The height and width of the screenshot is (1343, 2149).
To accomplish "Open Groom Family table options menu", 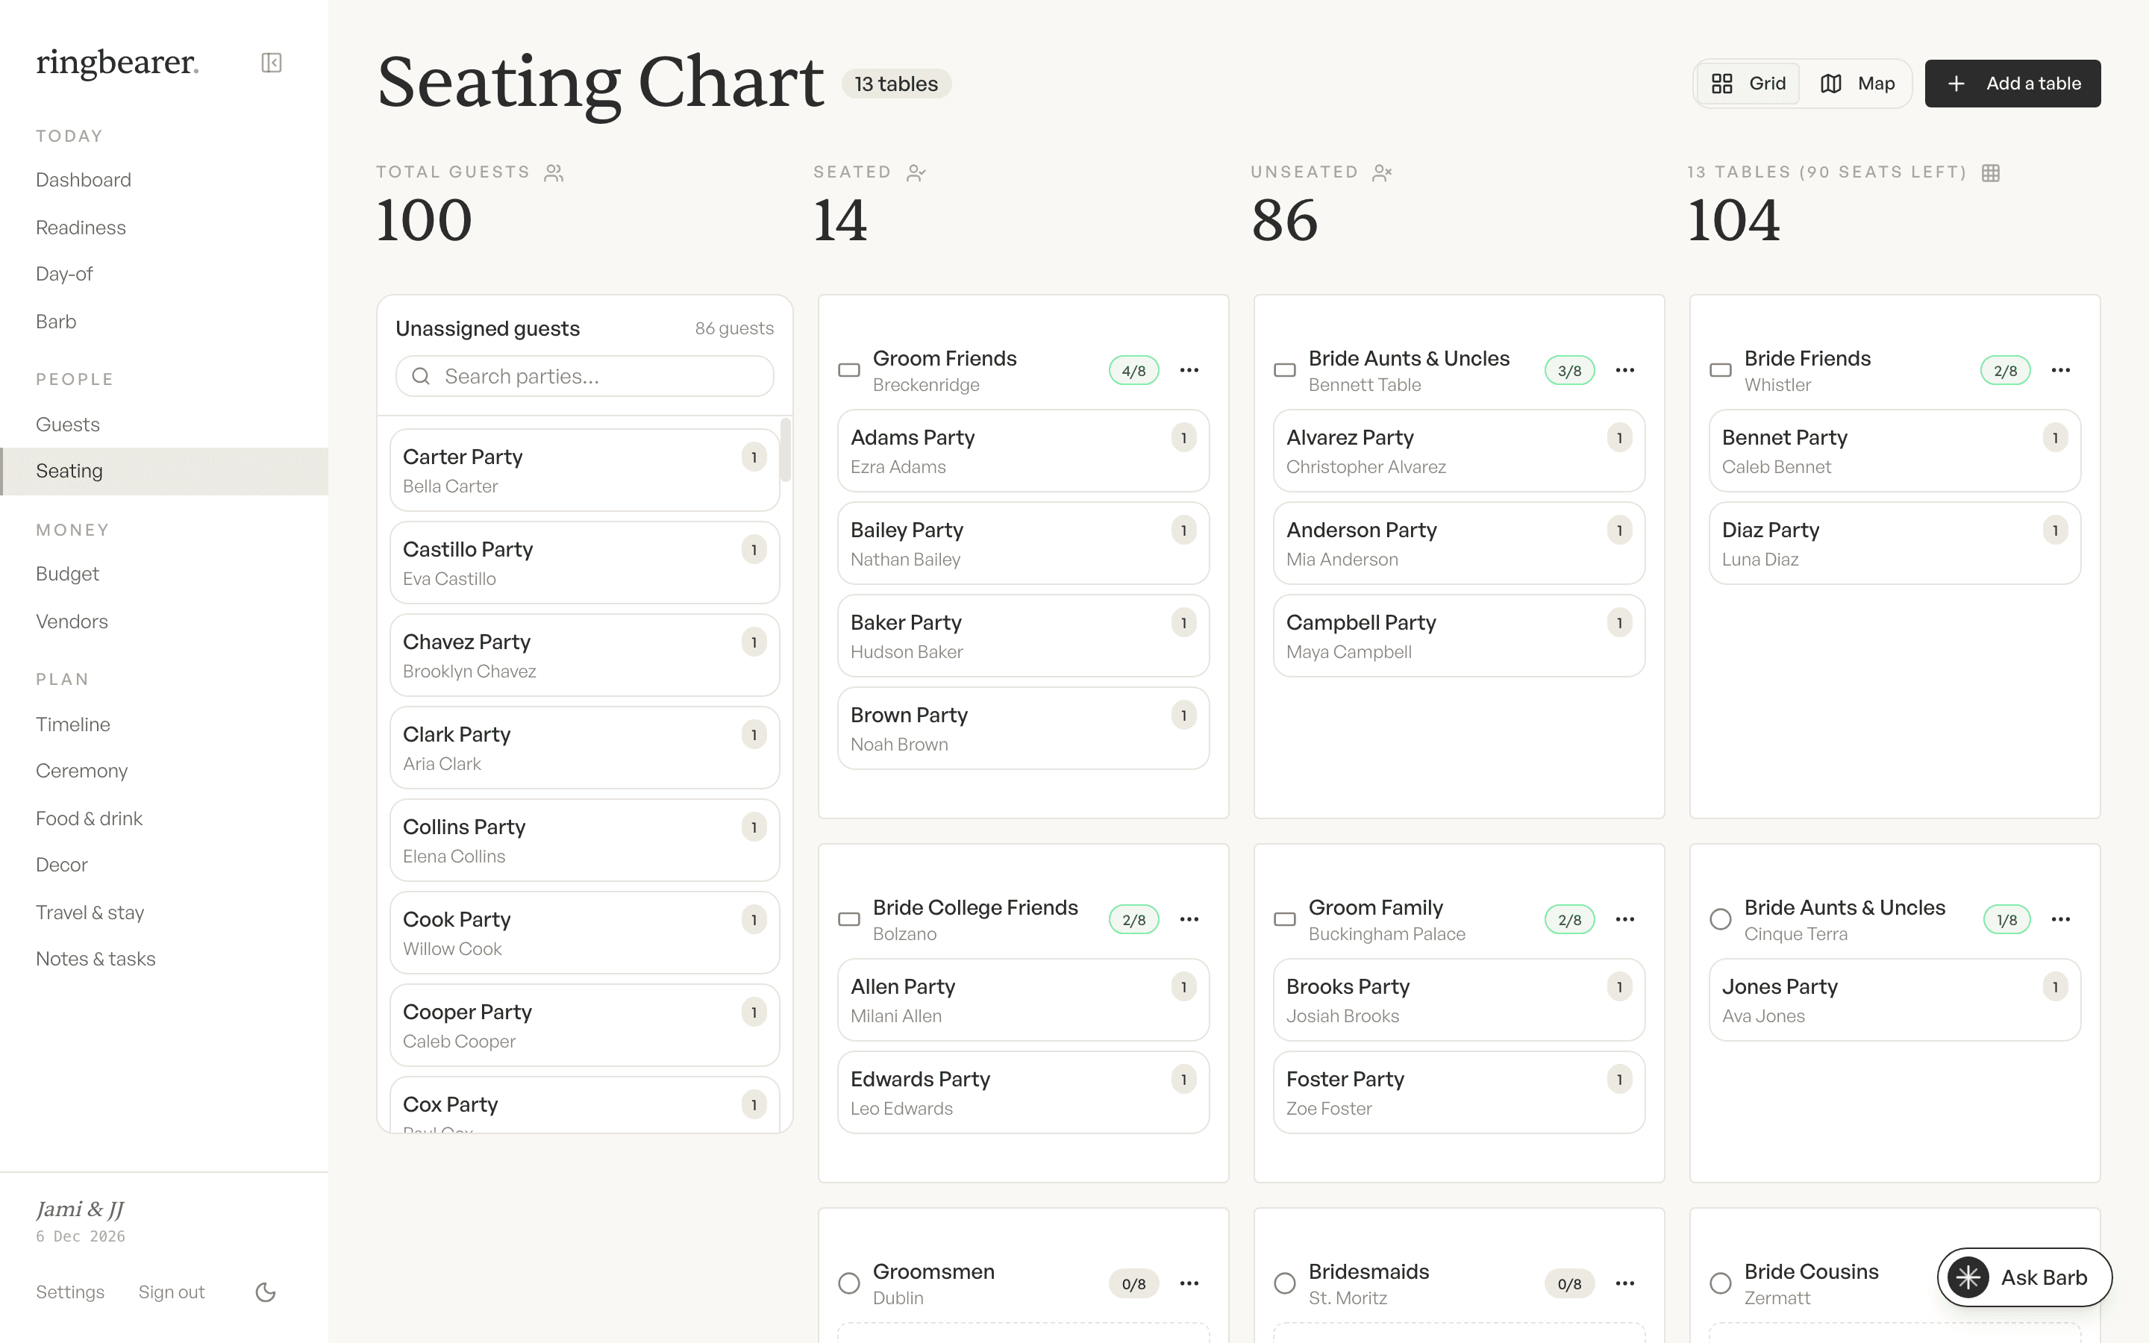I will click(1625, 919).
